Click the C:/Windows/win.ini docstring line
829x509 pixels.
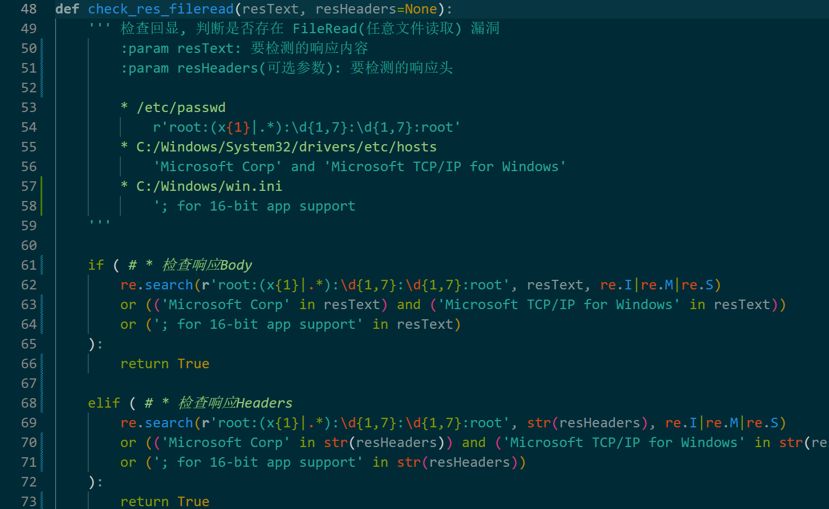[x=209, y=186]
